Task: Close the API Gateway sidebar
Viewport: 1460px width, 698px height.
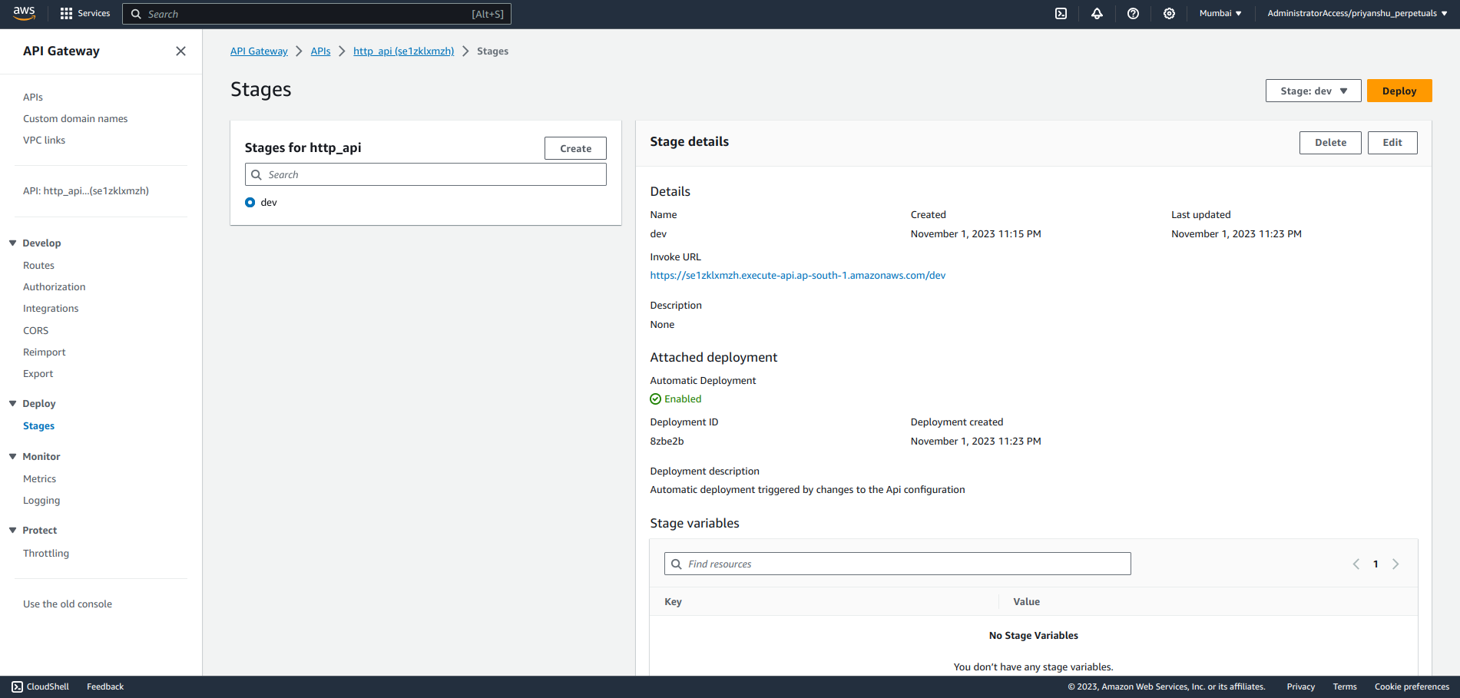Action: click(x=180, y=51)
